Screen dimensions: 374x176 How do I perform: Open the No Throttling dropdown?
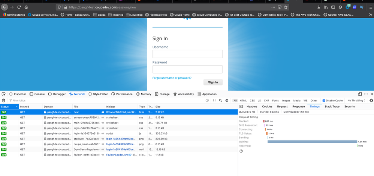[356, 101]
